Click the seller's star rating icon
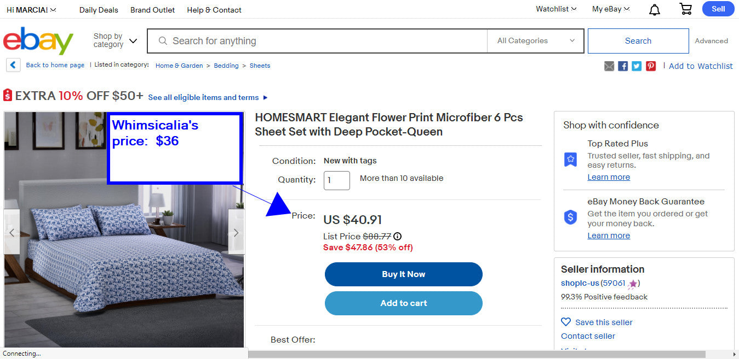Screen dimensions: 739x359 (x=633, y=284)
